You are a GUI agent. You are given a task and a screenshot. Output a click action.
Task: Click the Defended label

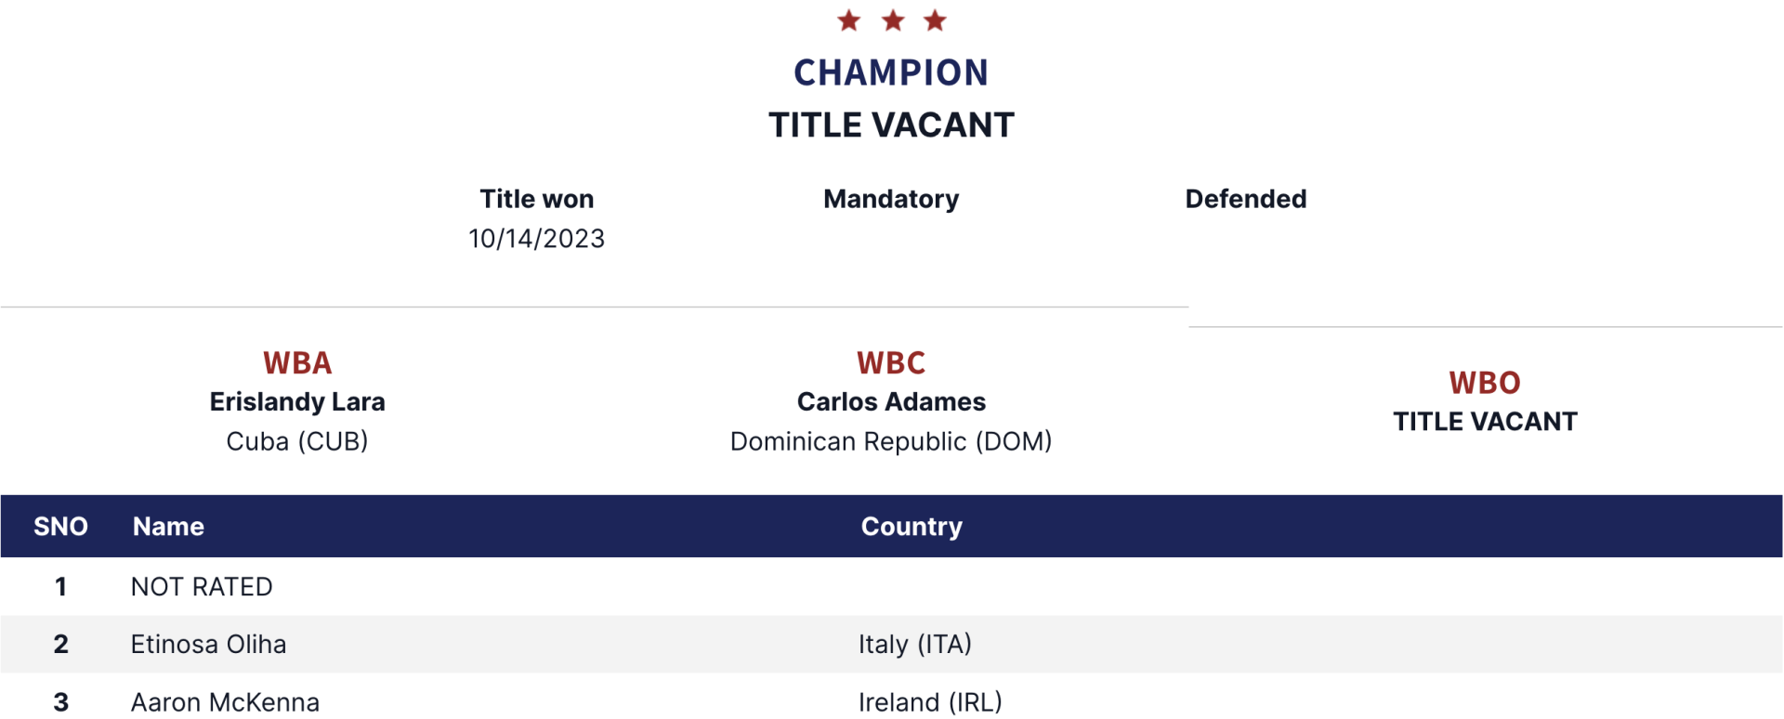point(1245,199)
